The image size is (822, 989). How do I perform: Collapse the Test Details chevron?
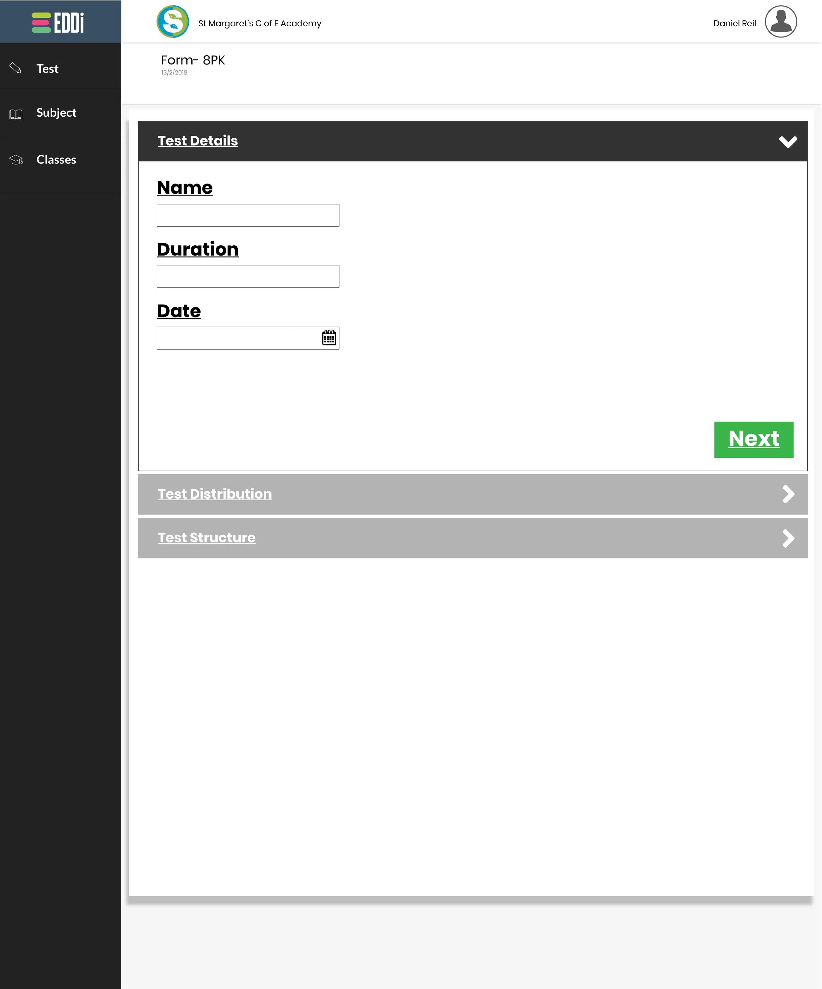point(787,141)
